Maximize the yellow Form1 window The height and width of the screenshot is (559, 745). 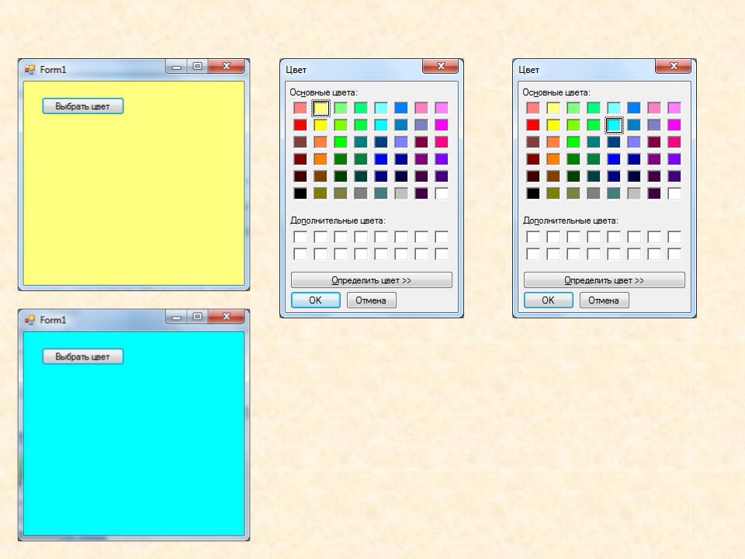click(x=197, y=66)
